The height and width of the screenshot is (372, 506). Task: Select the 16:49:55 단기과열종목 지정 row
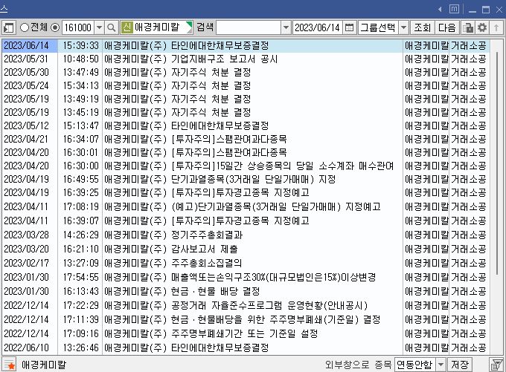[x=246, y=179]
